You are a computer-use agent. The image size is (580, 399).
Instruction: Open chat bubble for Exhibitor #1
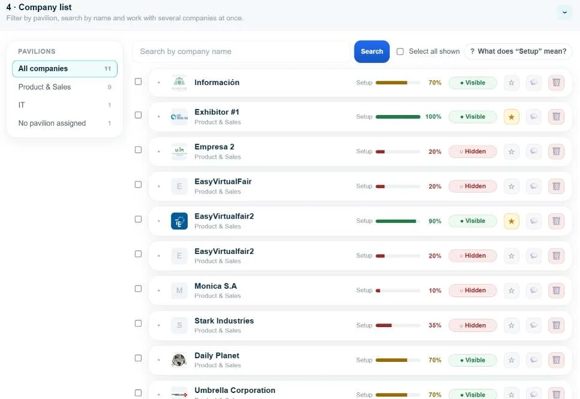[x=534, y=117]
